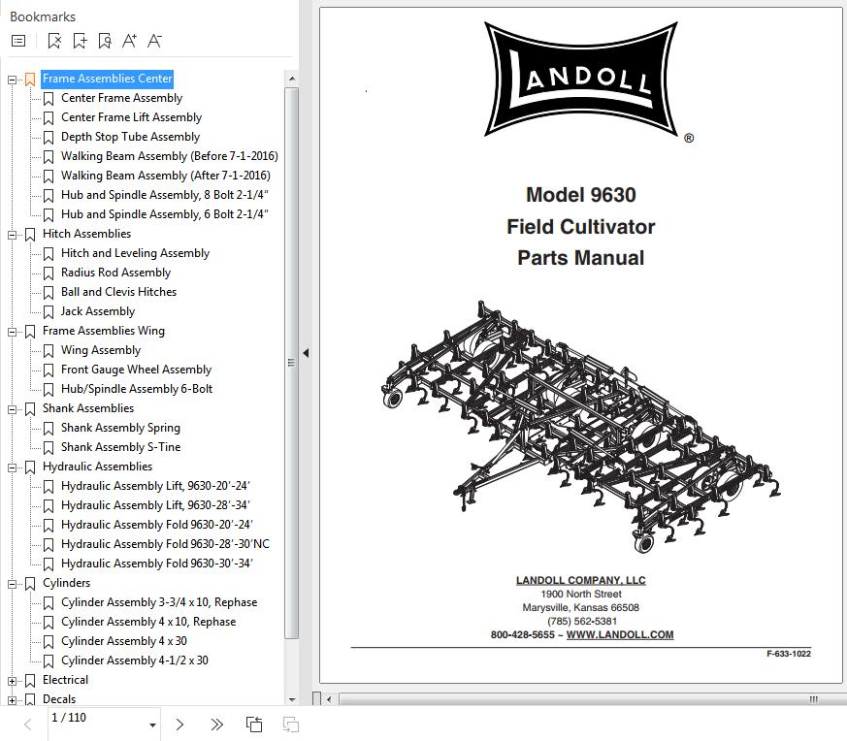The width and height of the screenshot is (847, 741).
Task: Click the delete bookmark icon
Action: point(54,41)
